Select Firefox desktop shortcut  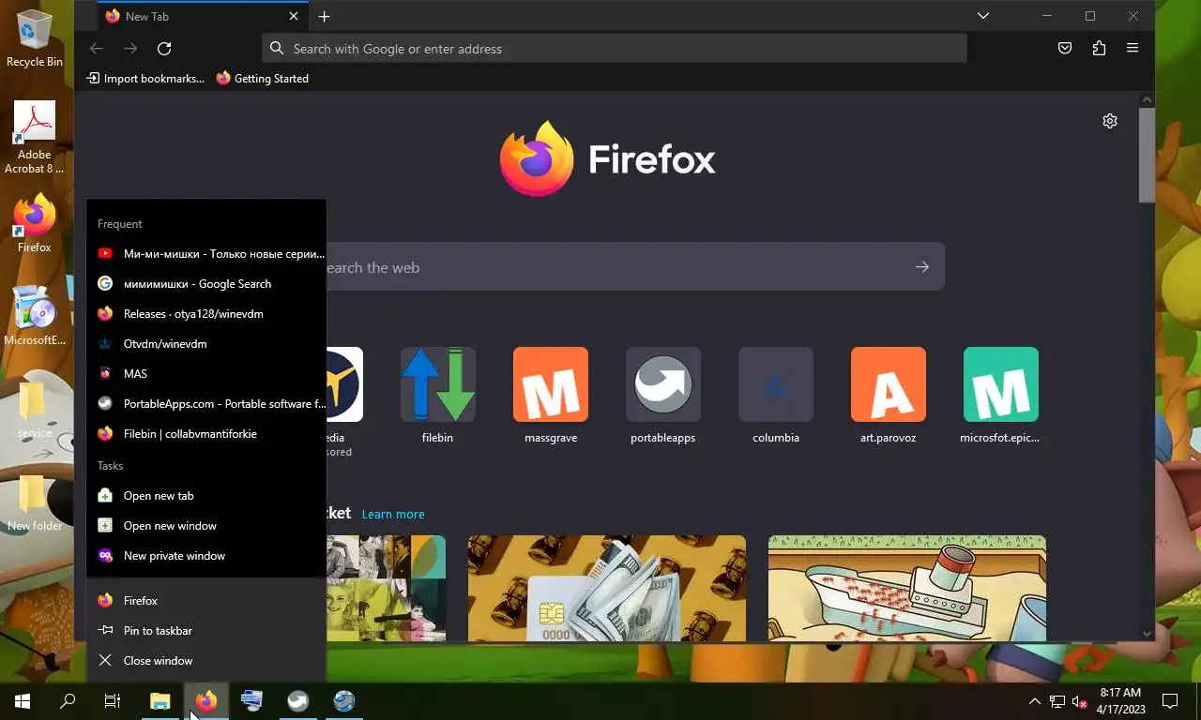[35, 223]
